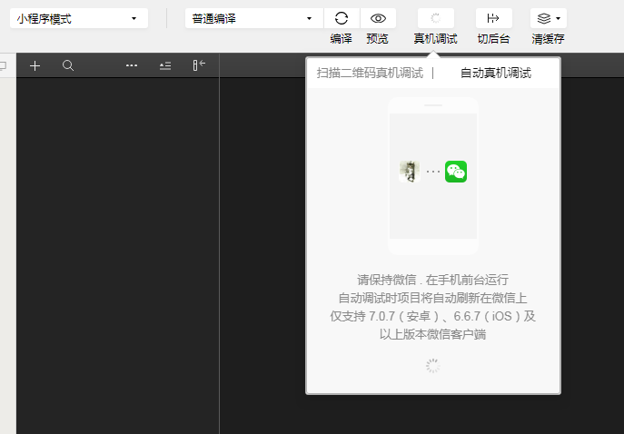Click the 真机调试 loading button
This screenshot has height=434, width=624.
436,18
